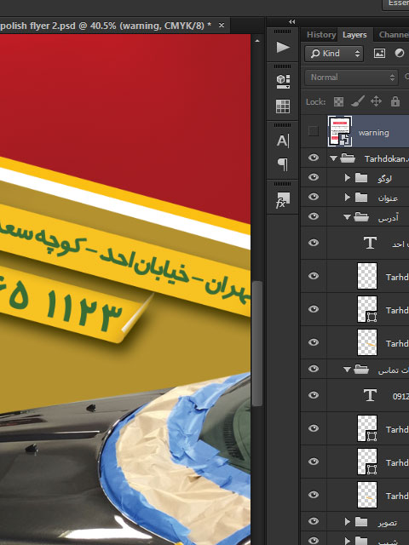This screenshot has height=545, width=409.
Task: Select the 0912 text layer name
Action: (x=400, y=396)
